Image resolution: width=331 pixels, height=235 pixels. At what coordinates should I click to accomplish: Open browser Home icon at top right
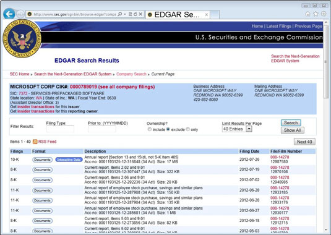point(307,14)
